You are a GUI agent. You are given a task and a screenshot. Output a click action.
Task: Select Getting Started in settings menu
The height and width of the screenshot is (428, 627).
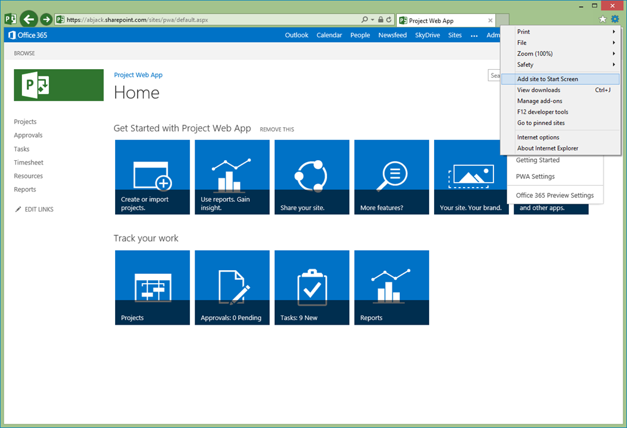(x=538, y=160)
